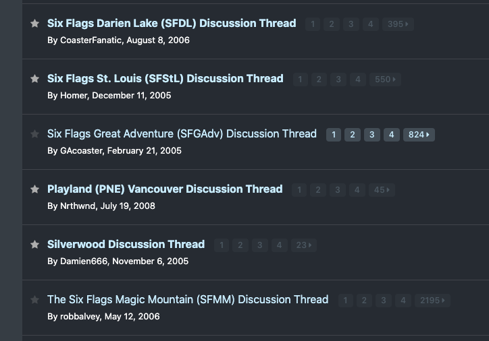Click the star icon beside Six Flags Great Adventure thread

pyautogui.click(x=35, y=134)
